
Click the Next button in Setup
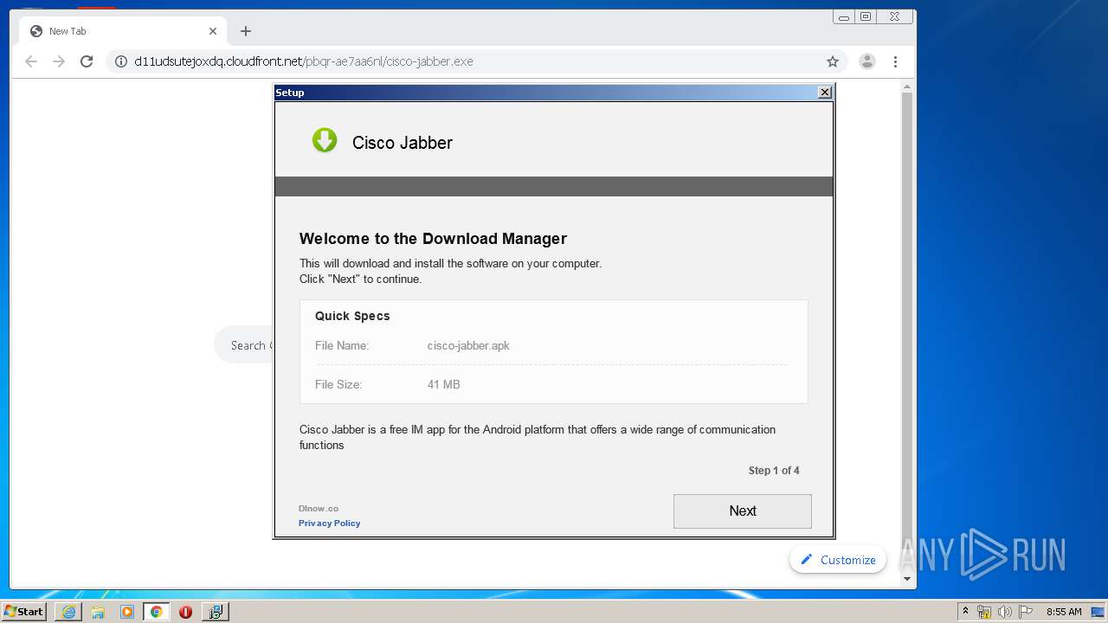[x=742, y=511]
